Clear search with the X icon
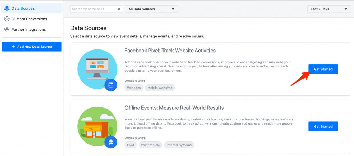 [x=119, y=9]
